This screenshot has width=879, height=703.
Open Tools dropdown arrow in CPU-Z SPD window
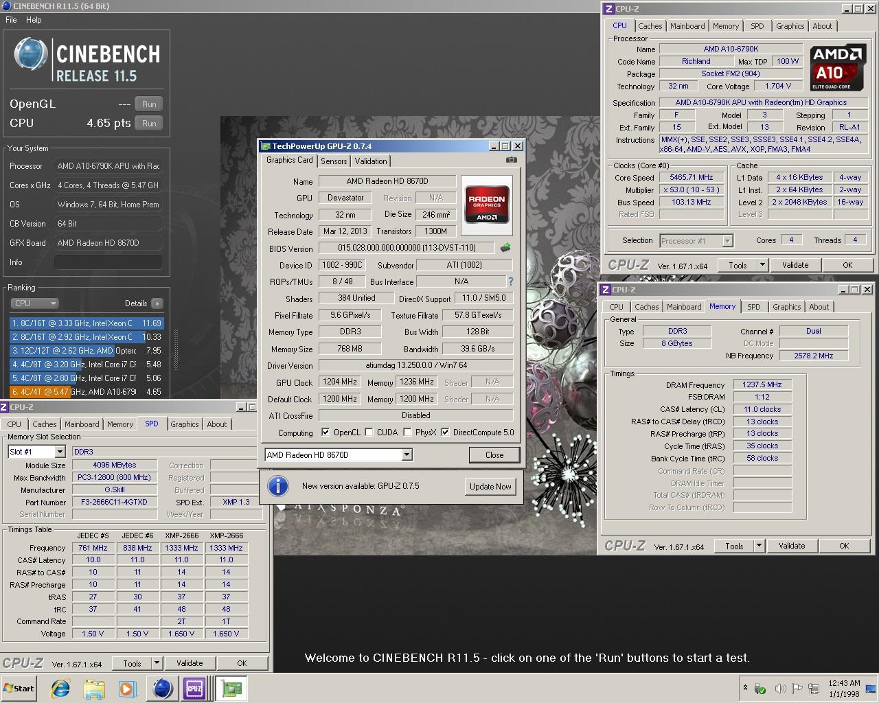point(156,663)
